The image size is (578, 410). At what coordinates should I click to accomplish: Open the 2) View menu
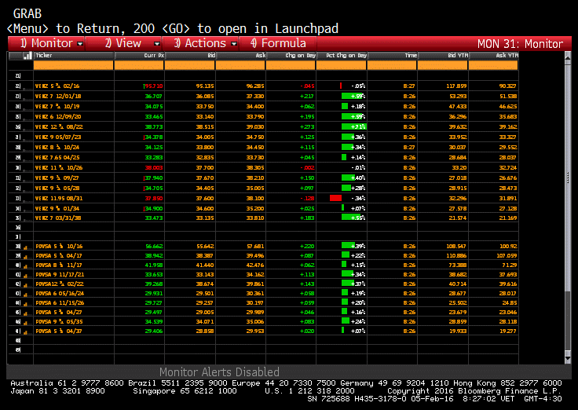pos(123,43)
